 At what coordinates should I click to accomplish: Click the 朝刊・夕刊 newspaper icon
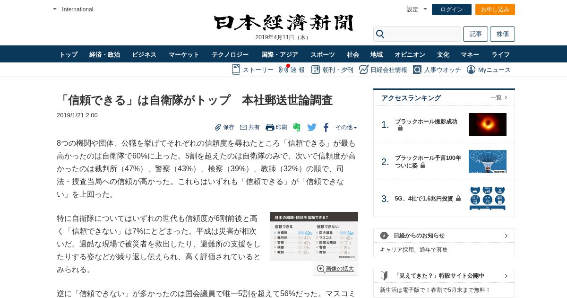coord(315,70)
